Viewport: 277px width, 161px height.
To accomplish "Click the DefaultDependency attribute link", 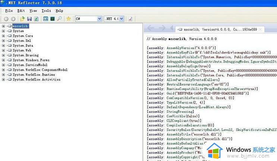I will (x=182, y=107).
